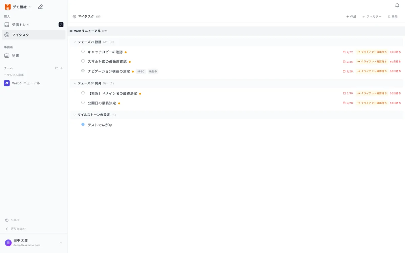Viewport: 405px width, 253px height.
Task: Mark 公開日の最終決定 as done
Action: point(83,103)
